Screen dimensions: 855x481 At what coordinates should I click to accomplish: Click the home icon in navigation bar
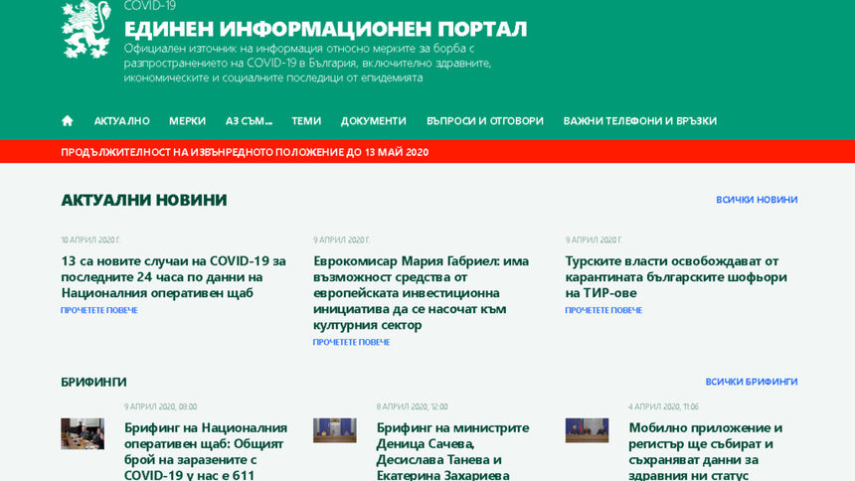point(68,121)
